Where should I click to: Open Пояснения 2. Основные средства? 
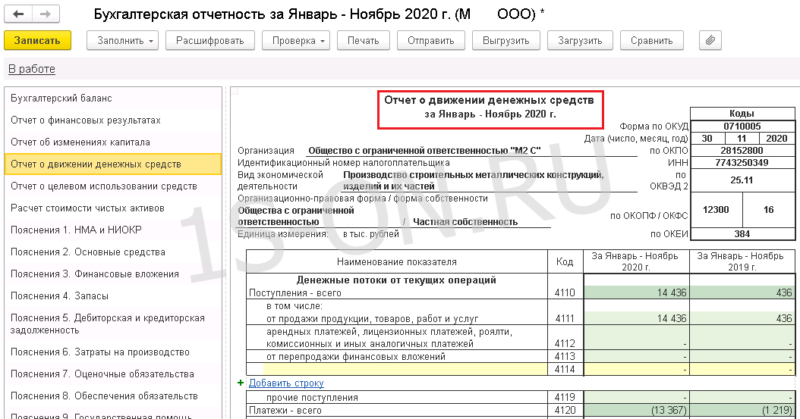coord(113,252)
